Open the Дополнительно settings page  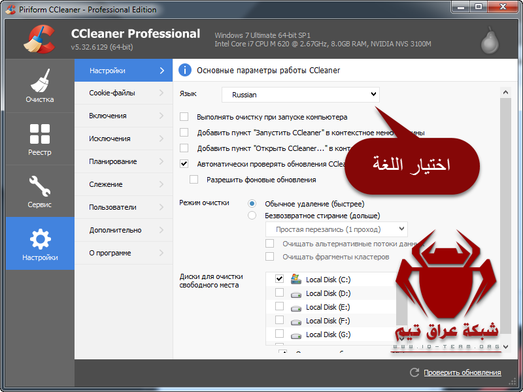124,230
